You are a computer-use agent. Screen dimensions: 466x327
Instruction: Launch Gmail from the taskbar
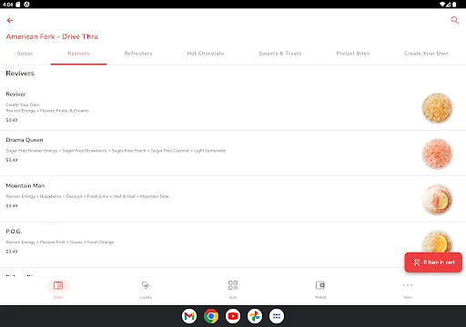(189, 316)
